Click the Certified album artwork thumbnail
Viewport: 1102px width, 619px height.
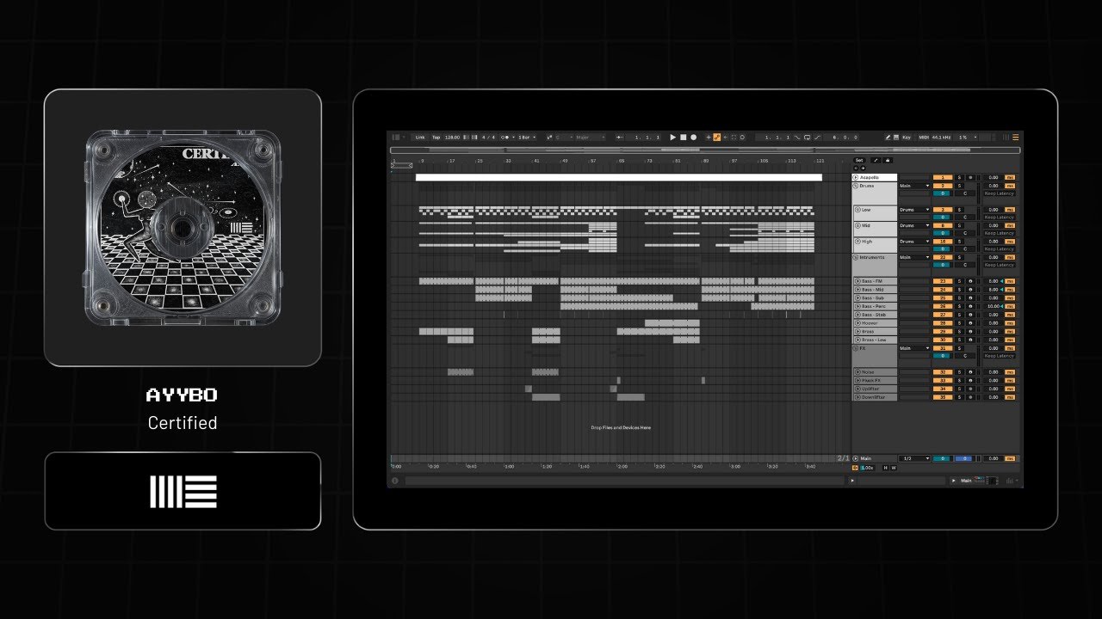point(183,227)
